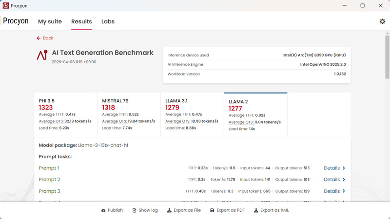Open the settings gear icon
This screenshot has height=219, width=390.
pyautogui.click(x=382, y=21)
